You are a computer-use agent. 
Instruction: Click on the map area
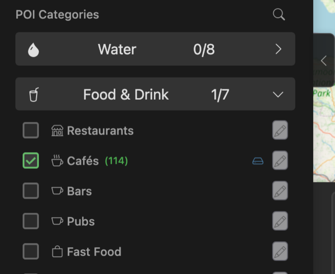tap(325, 134)
